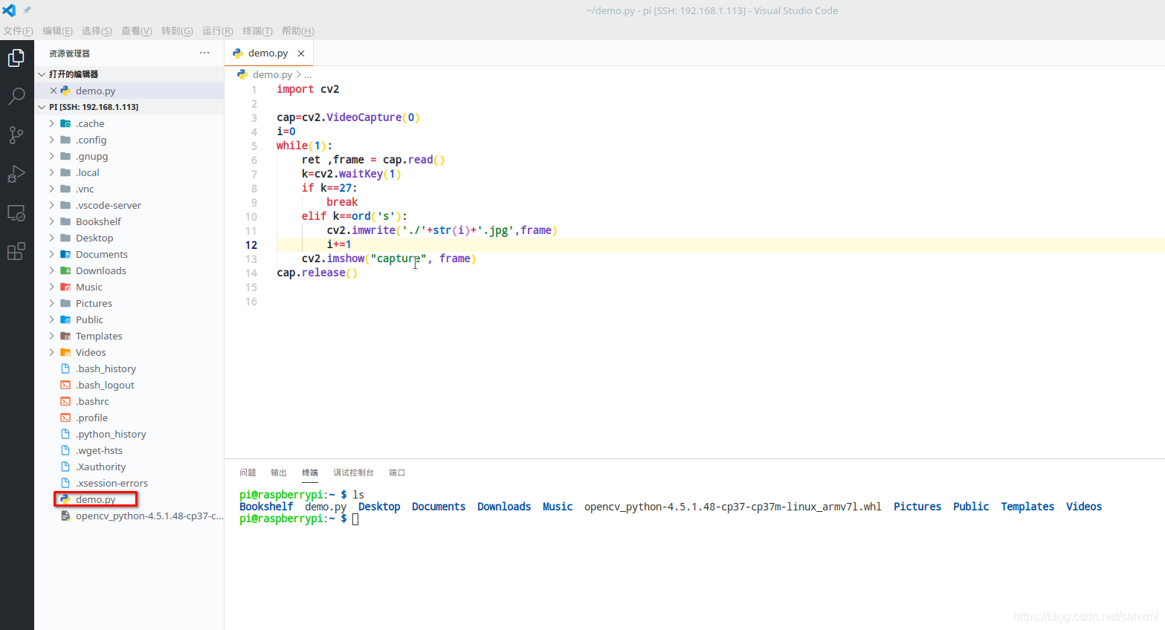This screenshot has width=1165, height=630.
Task: Switch to the 终端 panel tab
Action: pyautogui.click(x=310, y=472)
